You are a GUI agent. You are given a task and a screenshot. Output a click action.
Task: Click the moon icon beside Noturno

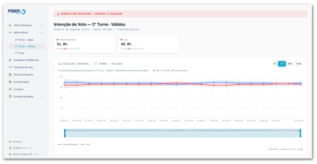[x=10, y=142]
